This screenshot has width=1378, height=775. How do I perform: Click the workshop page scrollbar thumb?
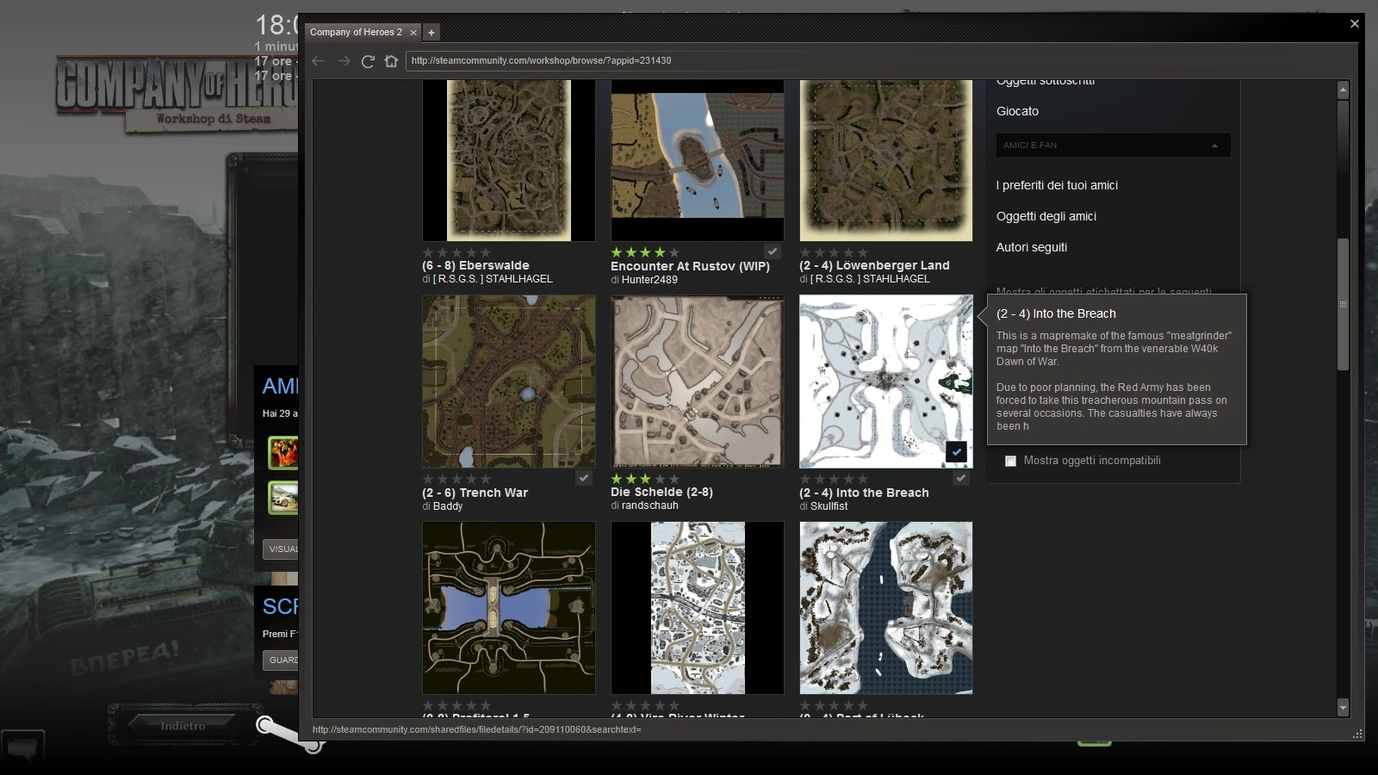1343,304
